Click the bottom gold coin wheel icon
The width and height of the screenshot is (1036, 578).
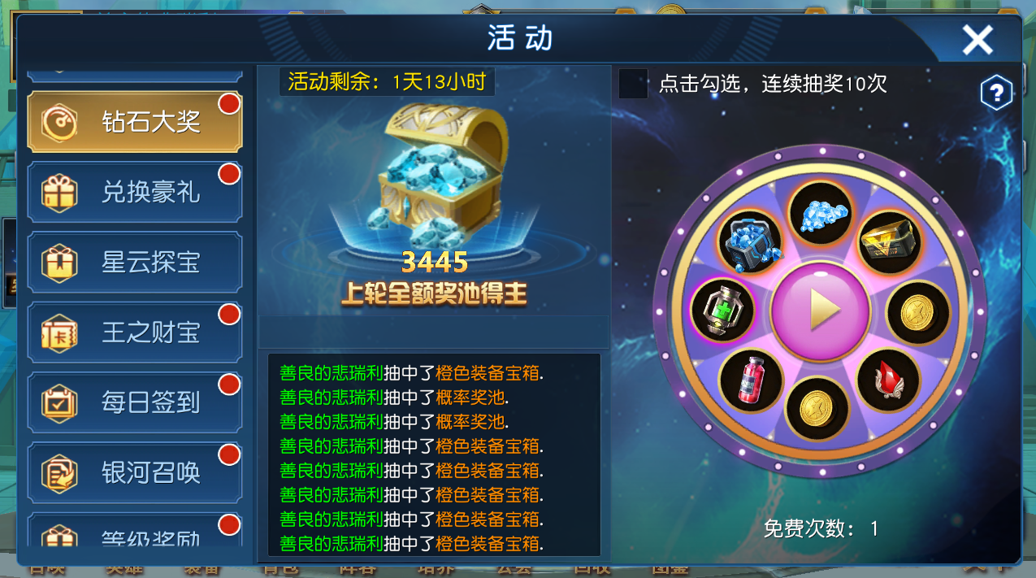[x=821, y=408]
